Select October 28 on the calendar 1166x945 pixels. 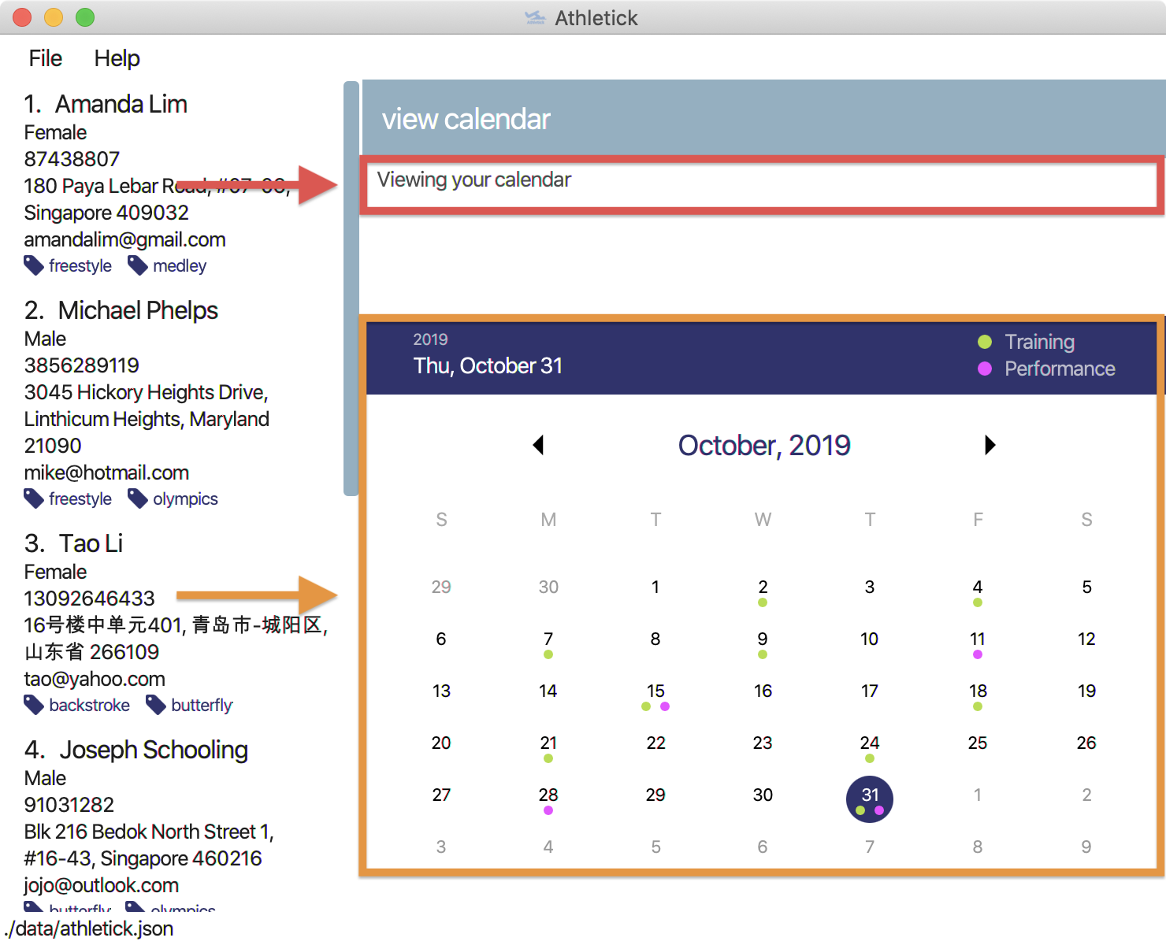tap(548, 795)
